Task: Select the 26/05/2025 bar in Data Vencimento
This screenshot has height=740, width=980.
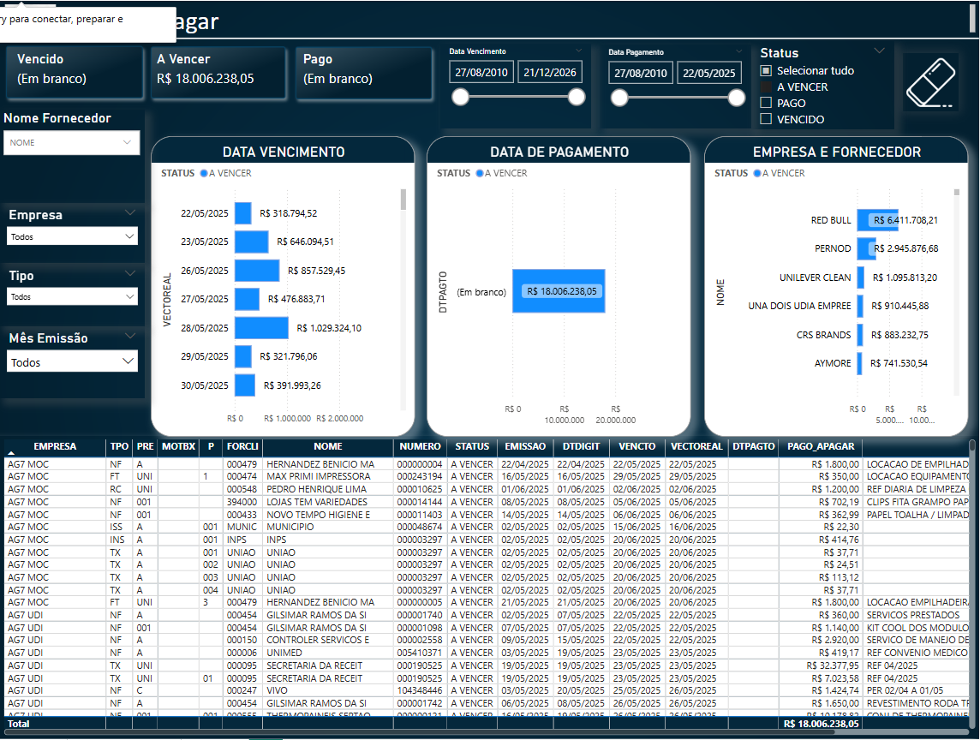Action: point(257,271)
